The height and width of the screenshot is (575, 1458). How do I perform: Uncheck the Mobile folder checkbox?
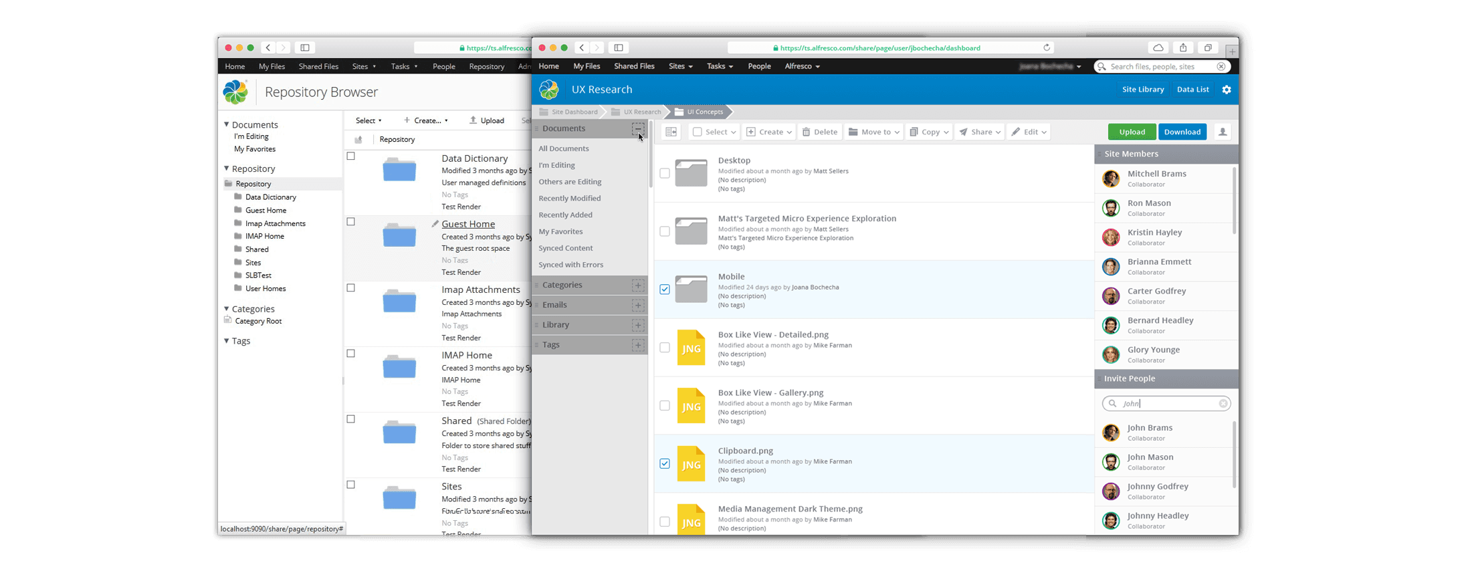(x=664, y=289)
